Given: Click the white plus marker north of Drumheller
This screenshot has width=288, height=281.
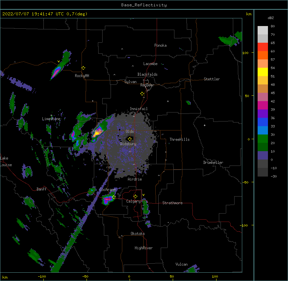Looking at the screenshot, I should 204,125.
